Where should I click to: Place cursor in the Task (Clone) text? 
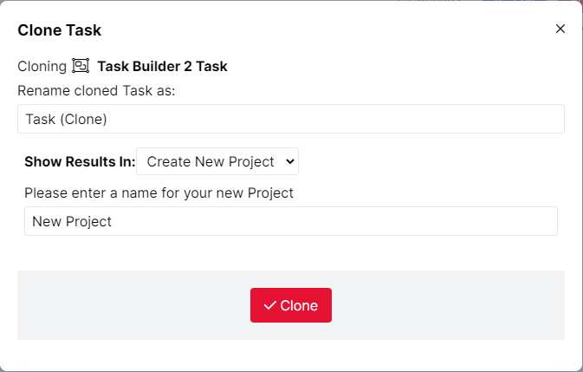[x=66, y=119]
